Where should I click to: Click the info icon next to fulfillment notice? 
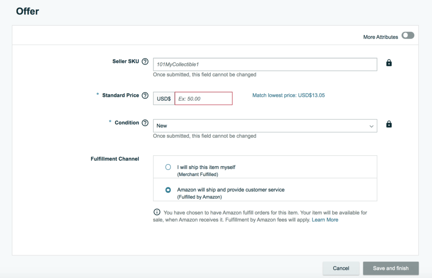tap(157, 212)
